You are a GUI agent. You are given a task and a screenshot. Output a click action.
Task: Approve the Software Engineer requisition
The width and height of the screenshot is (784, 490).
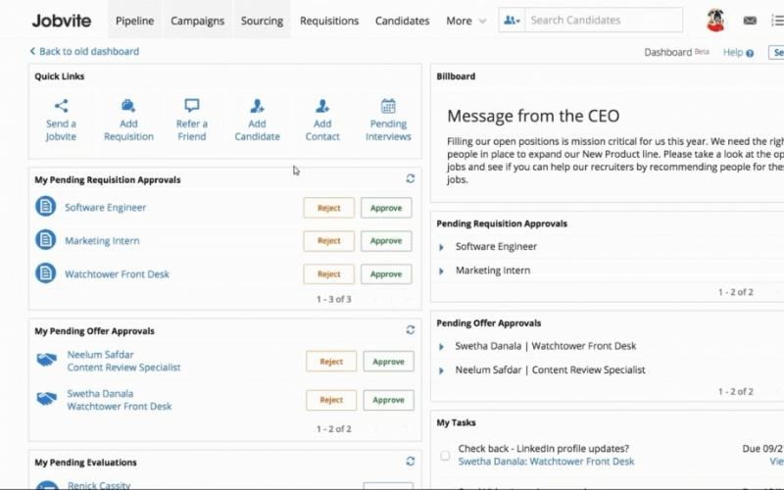click(x=386, y=208)
